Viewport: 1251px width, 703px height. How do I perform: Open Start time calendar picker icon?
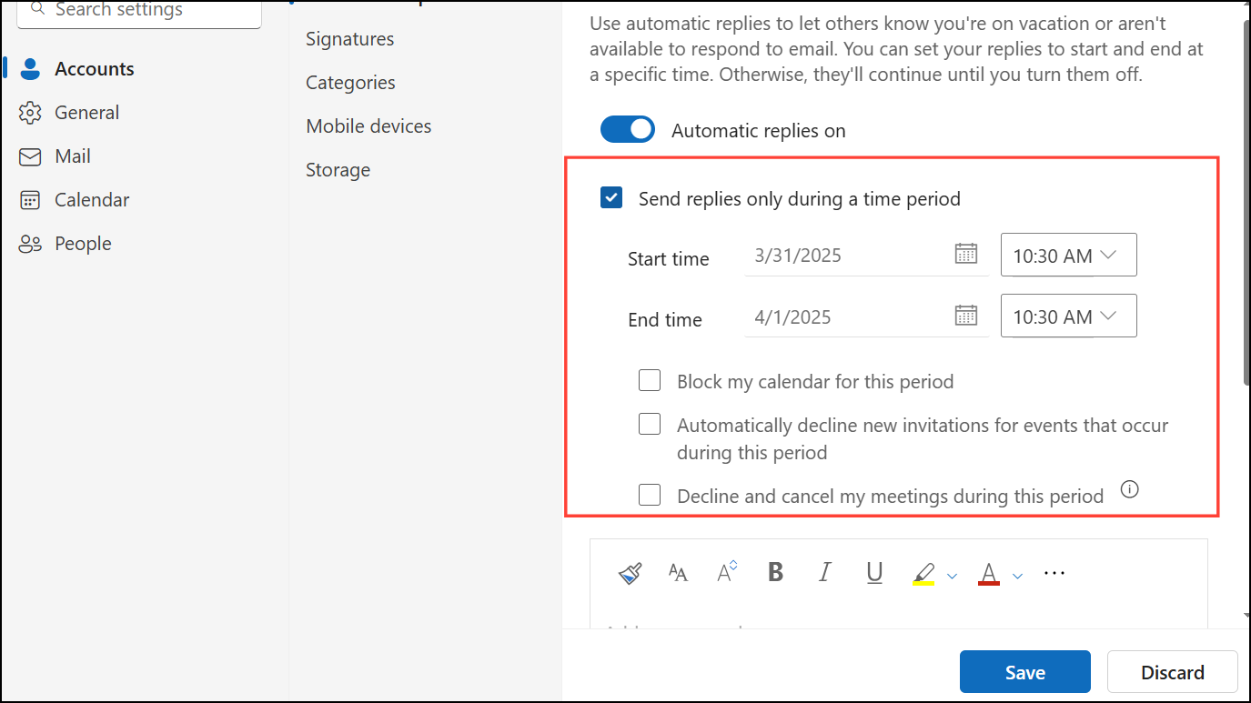pyautogui.click(x=966, y=254)
